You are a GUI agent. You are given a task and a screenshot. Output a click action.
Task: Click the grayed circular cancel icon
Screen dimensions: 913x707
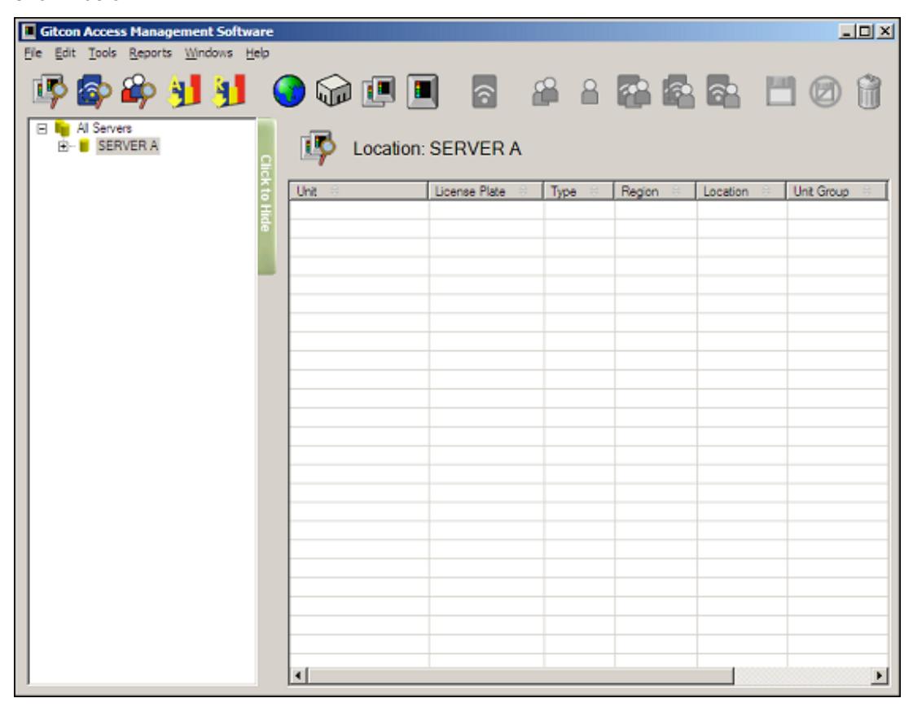(x=825, y=92)
